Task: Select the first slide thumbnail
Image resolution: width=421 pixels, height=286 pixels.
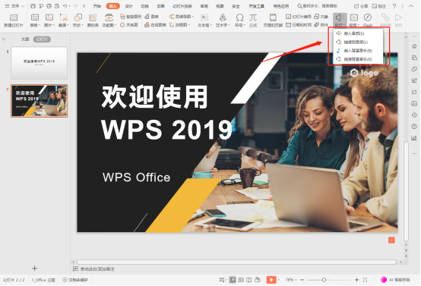Action: click(40, 63)
